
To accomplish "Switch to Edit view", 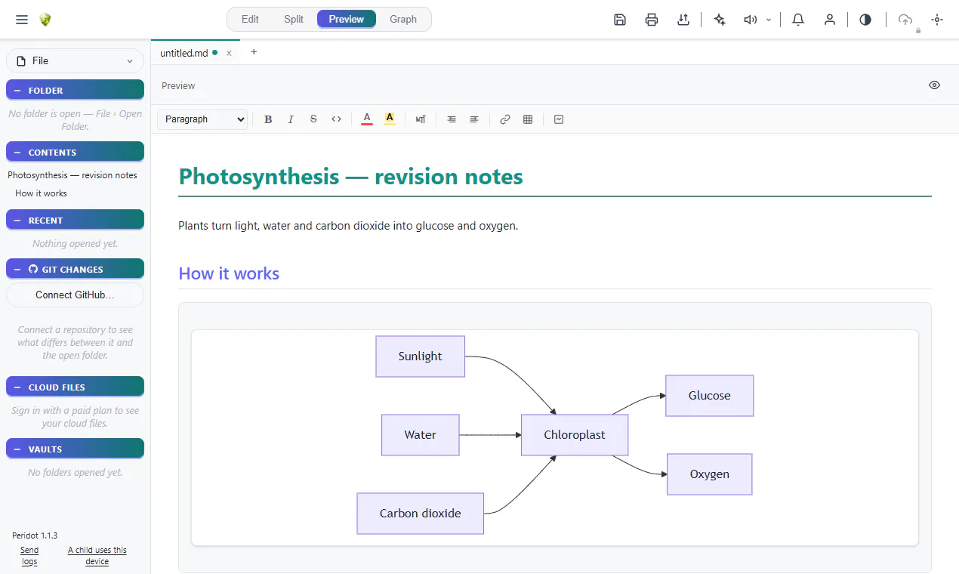I will pyautogui.click(x=250, y=20).
